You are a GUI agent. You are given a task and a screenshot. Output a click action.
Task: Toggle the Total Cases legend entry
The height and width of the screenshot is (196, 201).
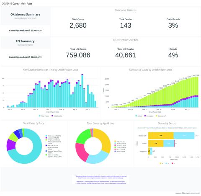(x=44, y=116)
